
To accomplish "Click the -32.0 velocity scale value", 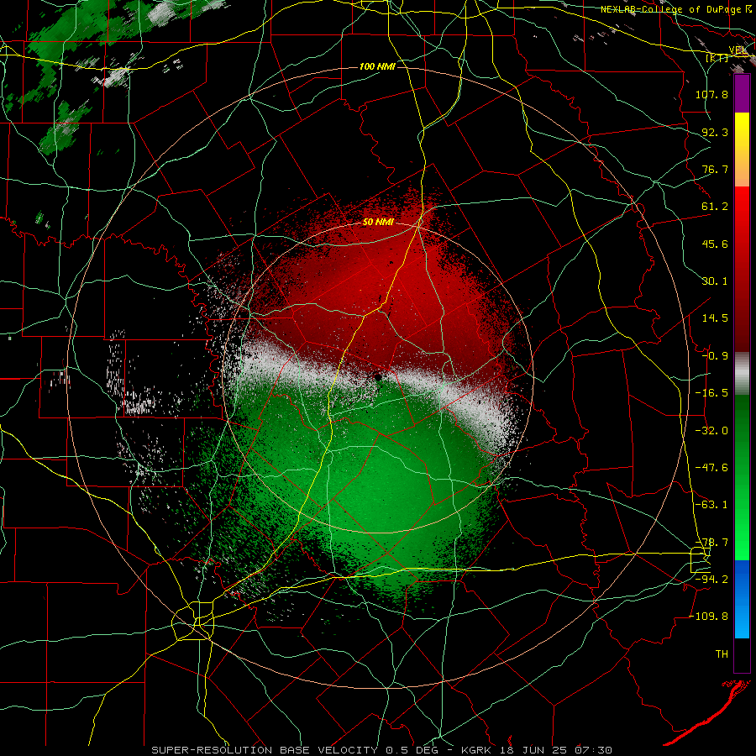I will click(x=711, y=431).
